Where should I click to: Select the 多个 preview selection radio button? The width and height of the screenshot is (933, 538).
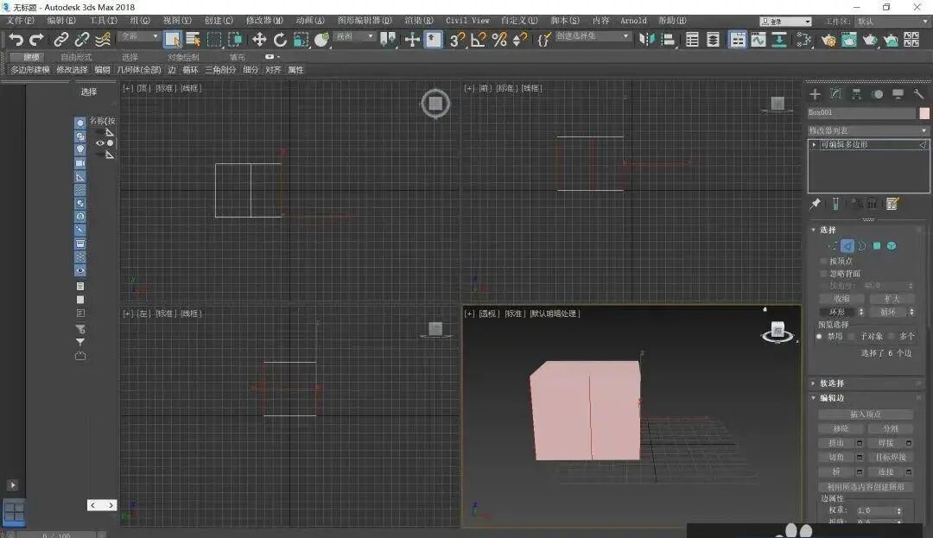pyautogui.click(x=892, y=337)
